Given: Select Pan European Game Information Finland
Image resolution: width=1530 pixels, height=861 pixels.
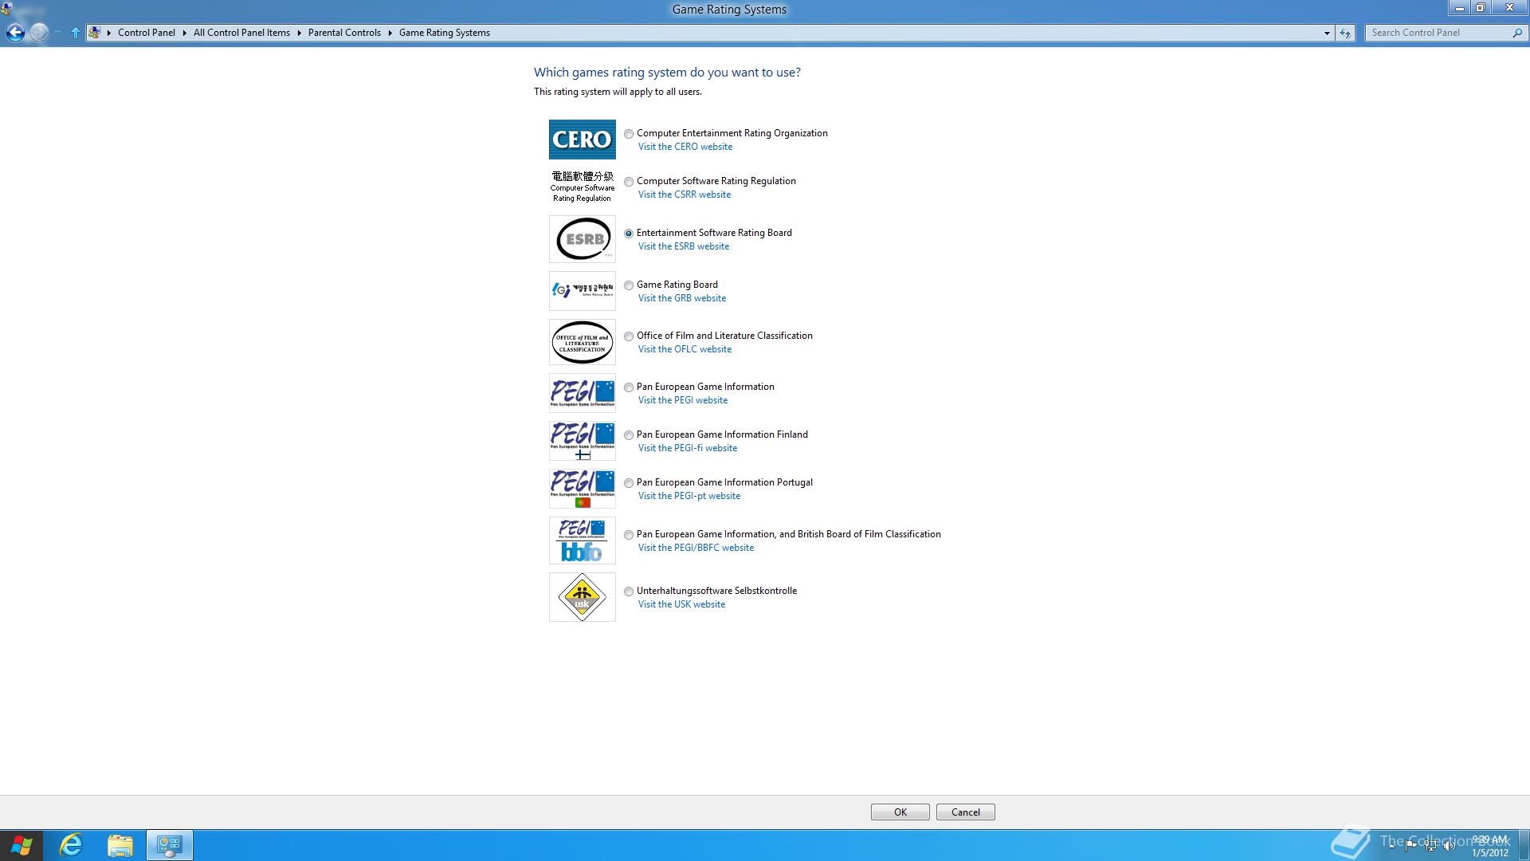Looking at the screenshot, I should 629,435.
